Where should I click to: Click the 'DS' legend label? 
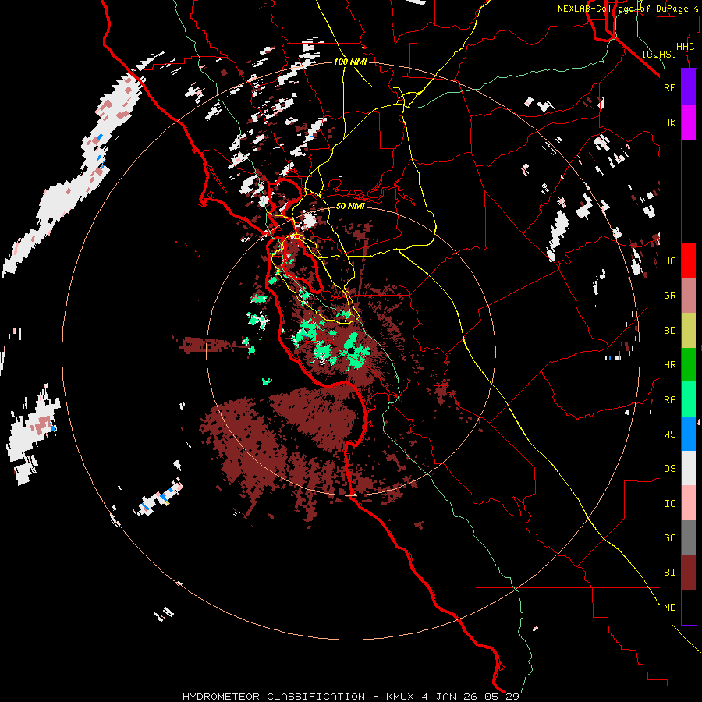(669, 469)
